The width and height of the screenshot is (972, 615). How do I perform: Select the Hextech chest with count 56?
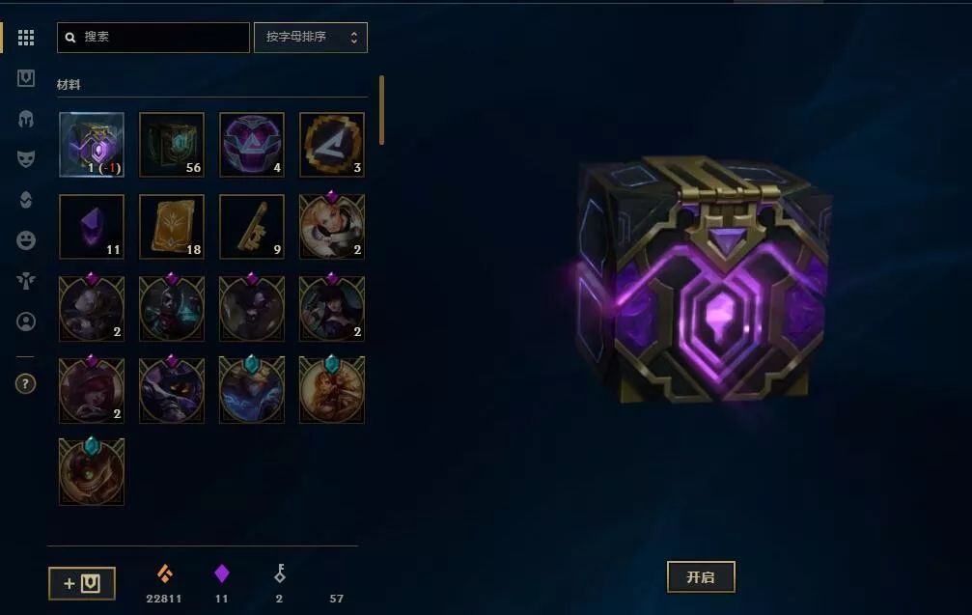pyautogui.click(x=172, y=145)
